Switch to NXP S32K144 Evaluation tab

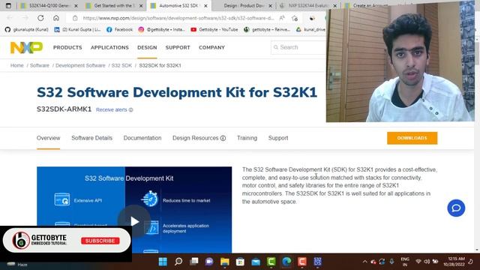309,6
